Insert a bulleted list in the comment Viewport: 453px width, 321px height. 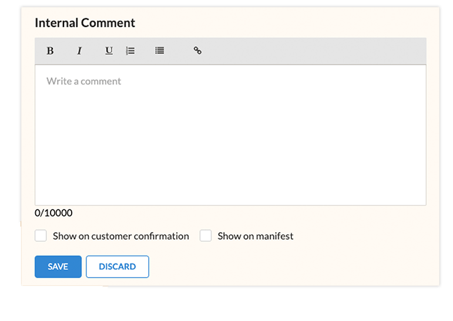point(159,51)
